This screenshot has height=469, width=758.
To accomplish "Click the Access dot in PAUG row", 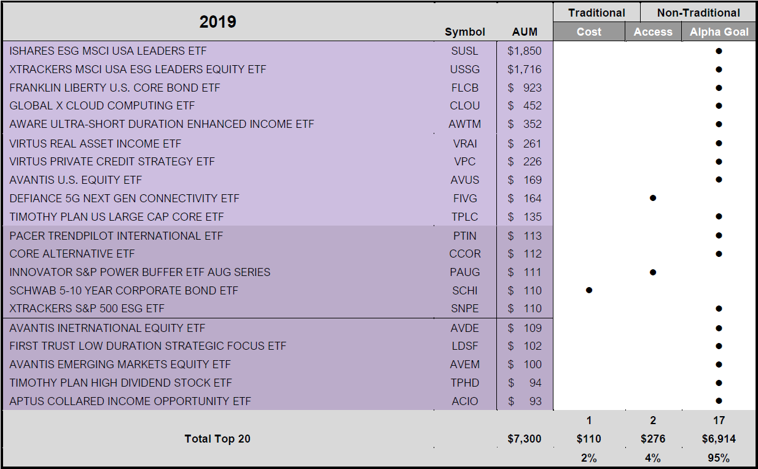I will click(x=653, y=272).
